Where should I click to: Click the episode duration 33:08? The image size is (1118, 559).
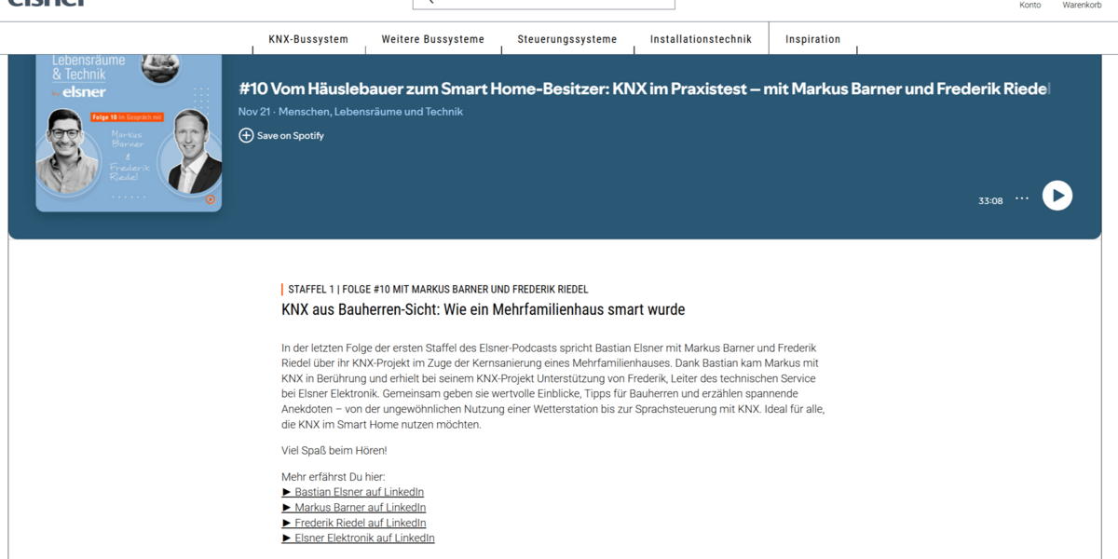[x=990, y=200]
